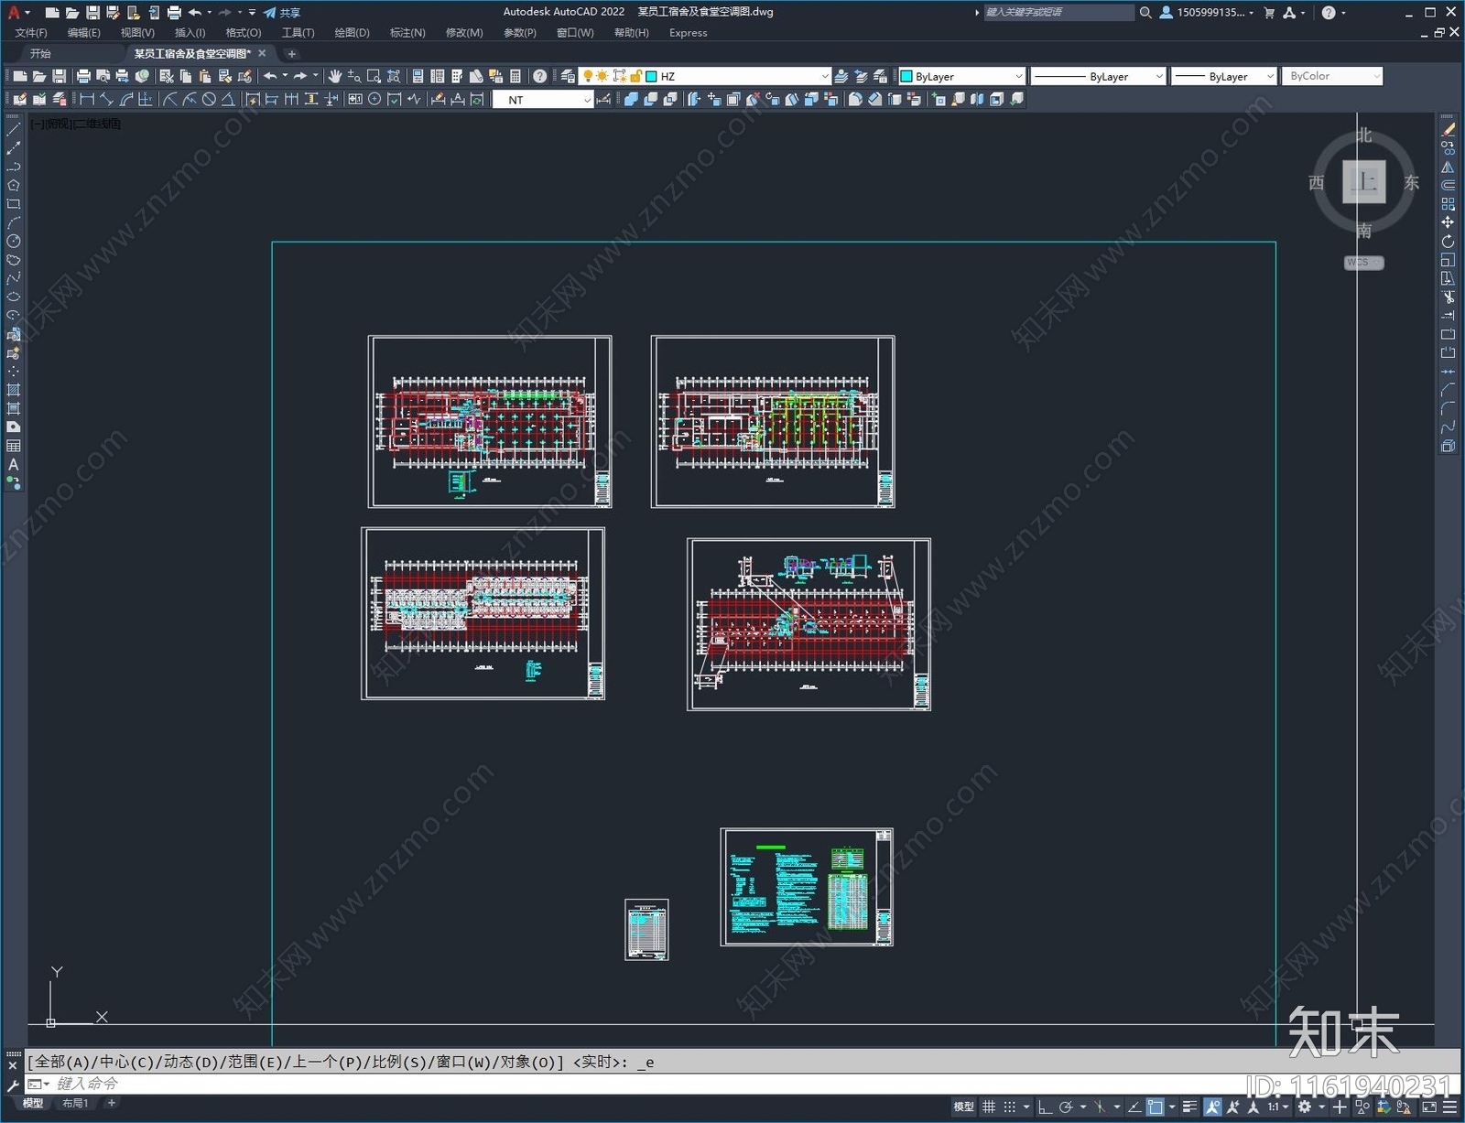Select the Line draw tool
Image resolution: width=1465 pixels, height=1123 pixels.
pyautogui.click(x=13, y=130)
